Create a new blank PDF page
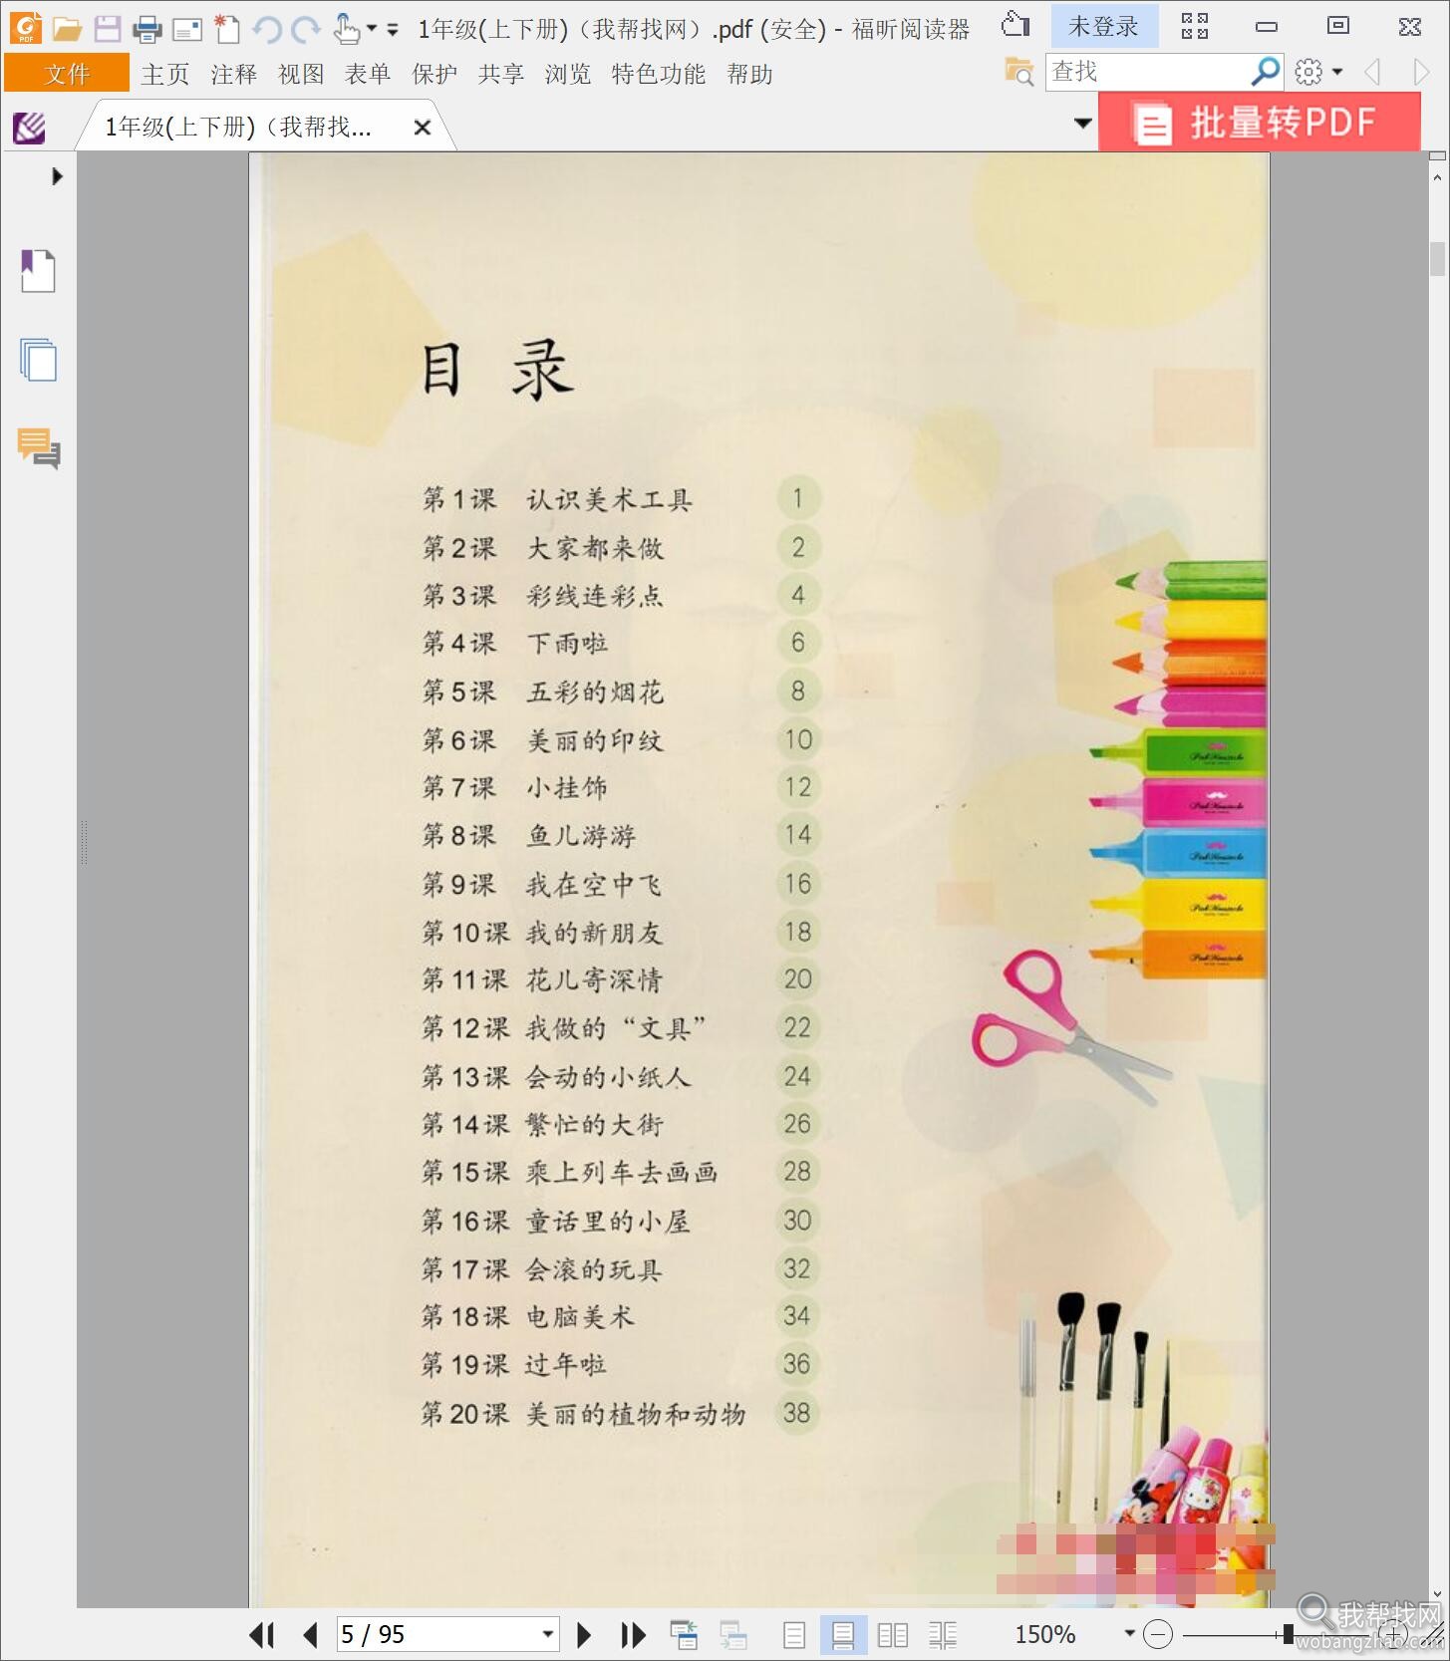 point(227,28)
